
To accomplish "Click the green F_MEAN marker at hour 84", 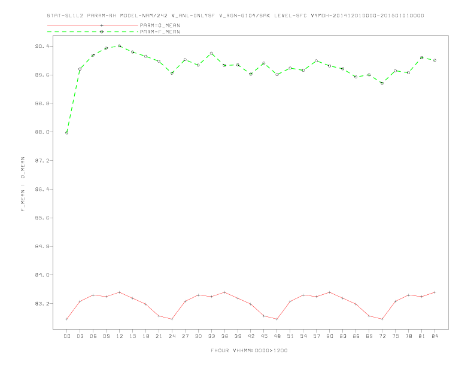I will pyautogui.click(x=434, y=60).
